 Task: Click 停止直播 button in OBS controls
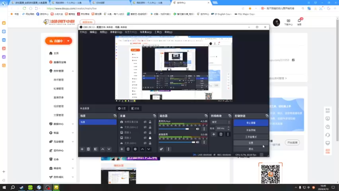pyautogui.click(x=251, y=123)
